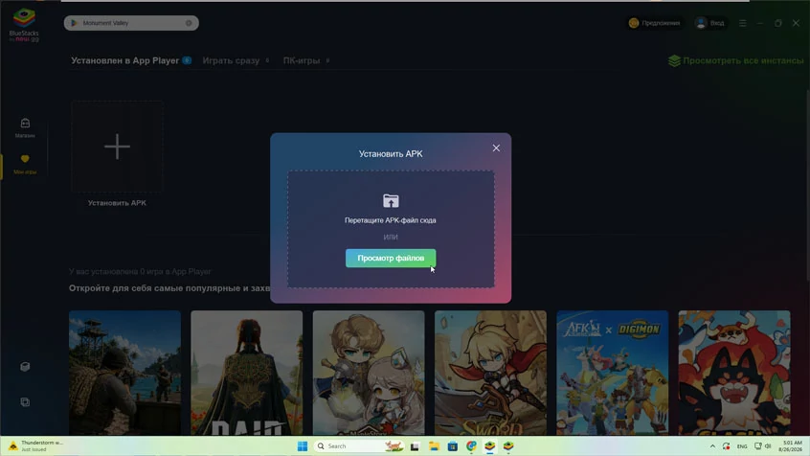Viewport: 810px width, 456px height.
Task: Open Task View from the taskbar
Action: point(415,446)
